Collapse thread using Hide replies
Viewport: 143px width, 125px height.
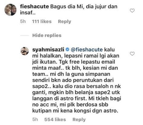47,35
